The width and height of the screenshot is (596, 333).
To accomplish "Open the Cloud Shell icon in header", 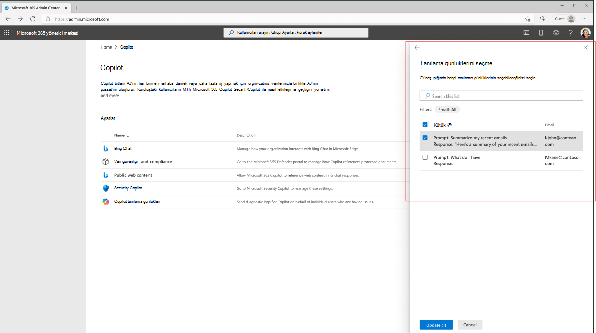I will pyautogui.click(x=526, y=33).
